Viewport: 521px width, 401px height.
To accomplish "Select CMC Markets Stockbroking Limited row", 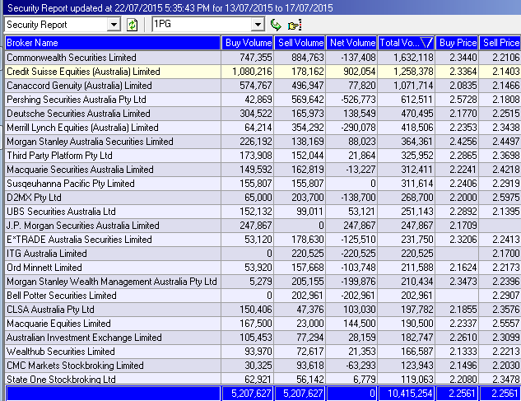I will coord(263,366).
